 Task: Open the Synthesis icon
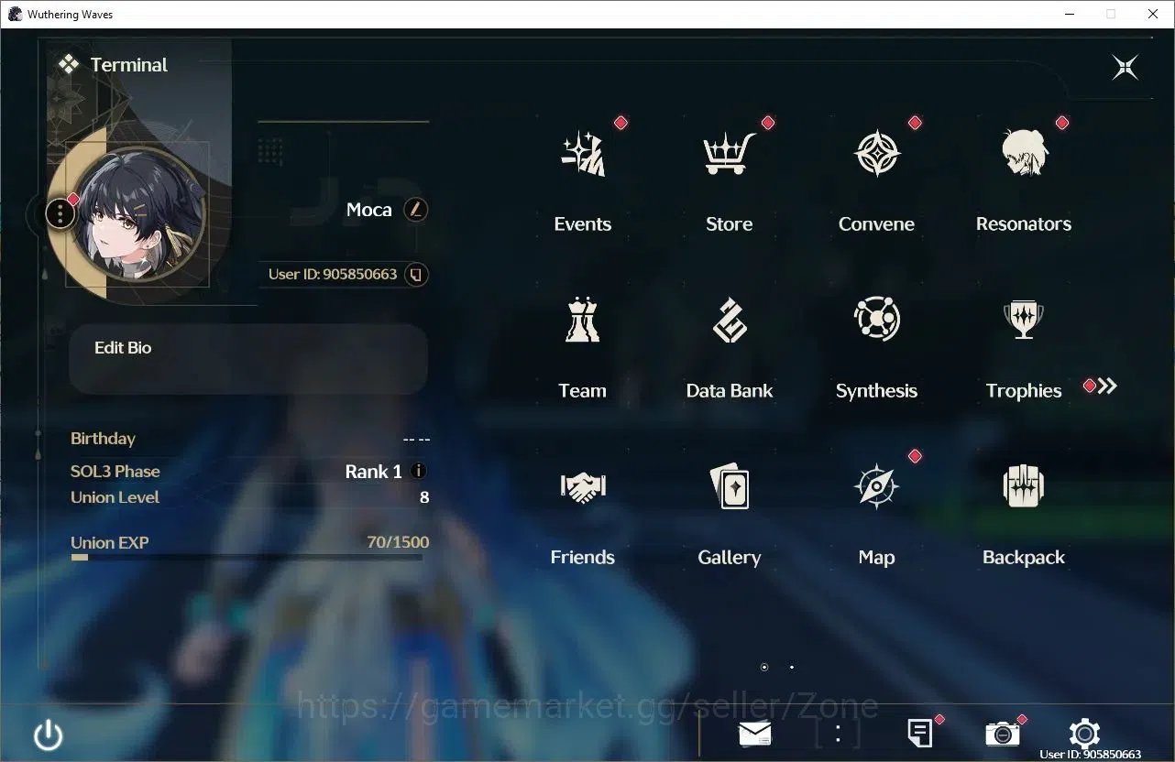click(x=877, y=320)
